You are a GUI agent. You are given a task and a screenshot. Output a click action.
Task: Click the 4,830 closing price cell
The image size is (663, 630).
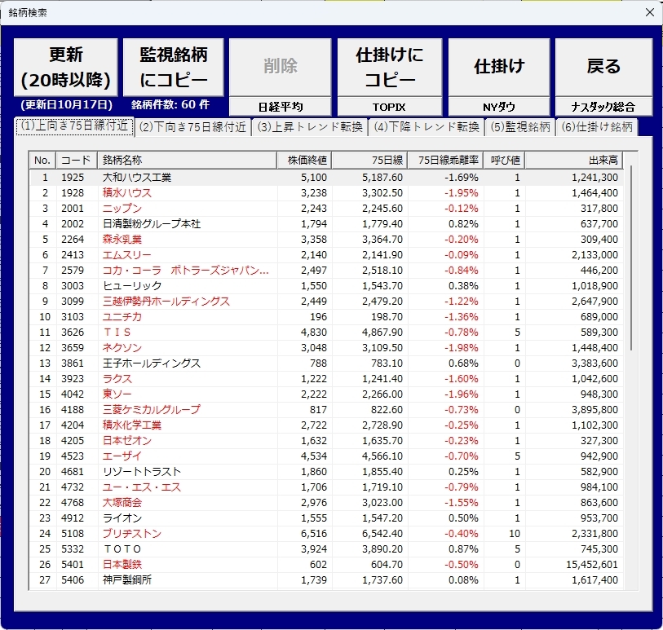pyautogui.click(x=314, y=333)
